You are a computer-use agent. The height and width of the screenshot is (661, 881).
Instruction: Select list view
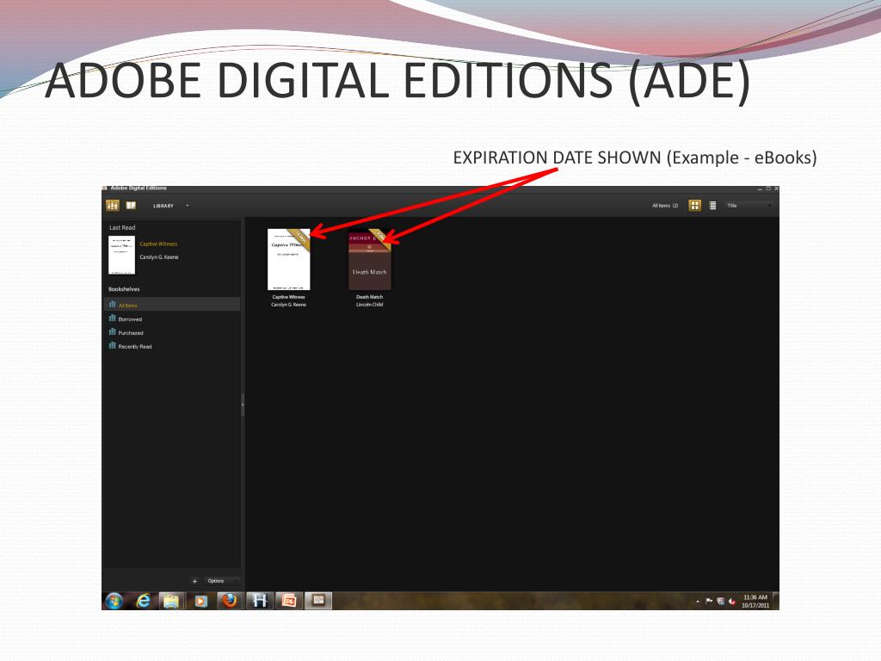pyautogui.click(x=712, y=205)
